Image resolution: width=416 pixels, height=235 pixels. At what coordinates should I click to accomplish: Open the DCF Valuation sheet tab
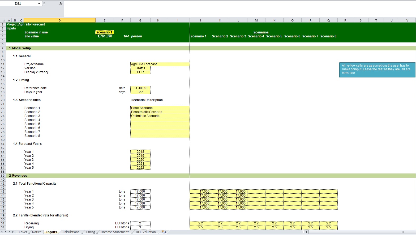click(146, 232)
